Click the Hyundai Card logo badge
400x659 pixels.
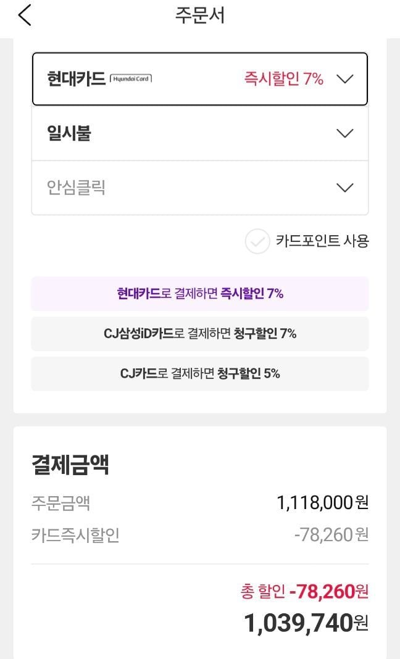(130, 79)
